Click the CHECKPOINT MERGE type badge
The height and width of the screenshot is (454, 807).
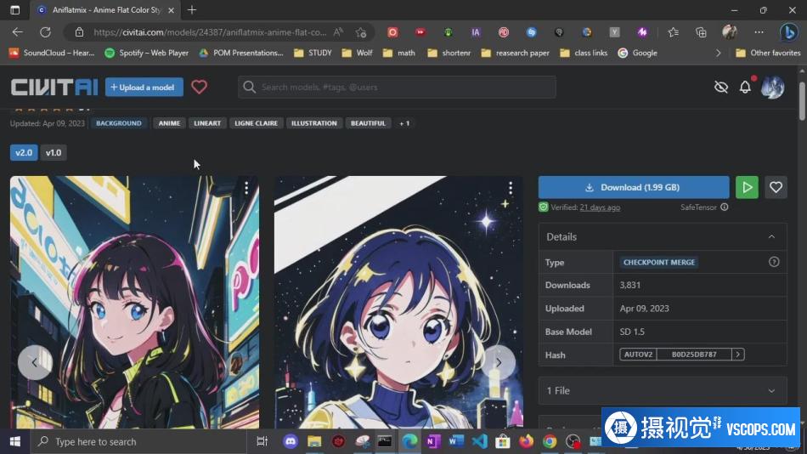[x=659, y=263]
